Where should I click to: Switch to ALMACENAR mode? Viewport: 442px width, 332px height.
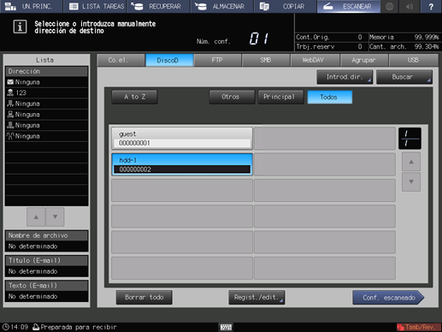pyautogui.click(x=222, y=6)
